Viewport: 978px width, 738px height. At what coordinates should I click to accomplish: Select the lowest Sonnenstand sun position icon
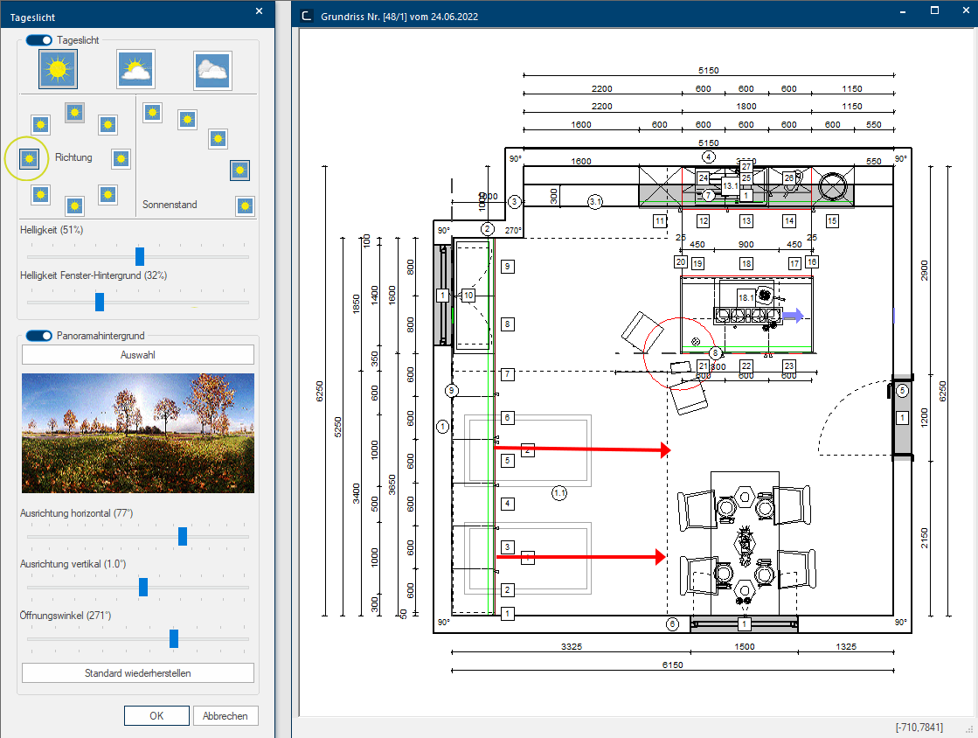[245, 205]
